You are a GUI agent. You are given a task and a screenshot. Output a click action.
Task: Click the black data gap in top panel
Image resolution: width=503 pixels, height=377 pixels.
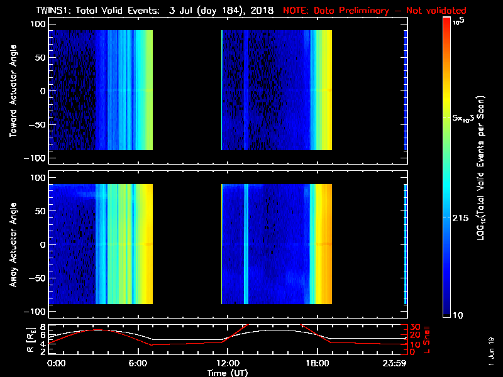click(x=187, y=91)
